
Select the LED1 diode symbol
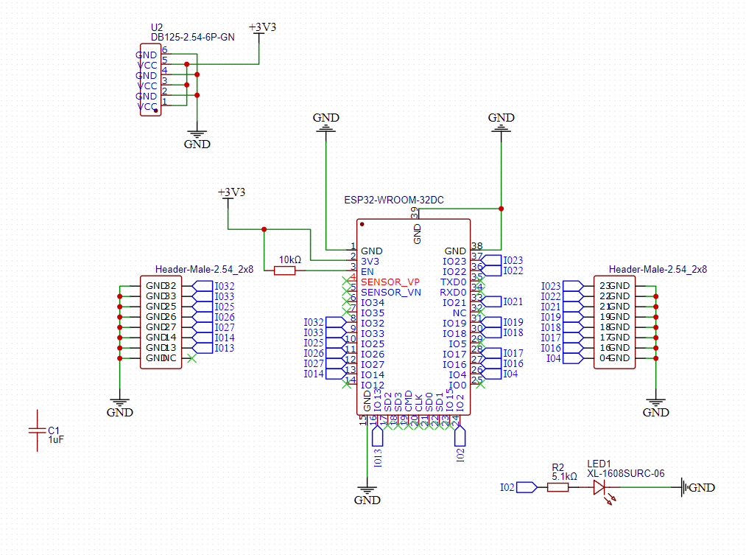pos(599,487)
